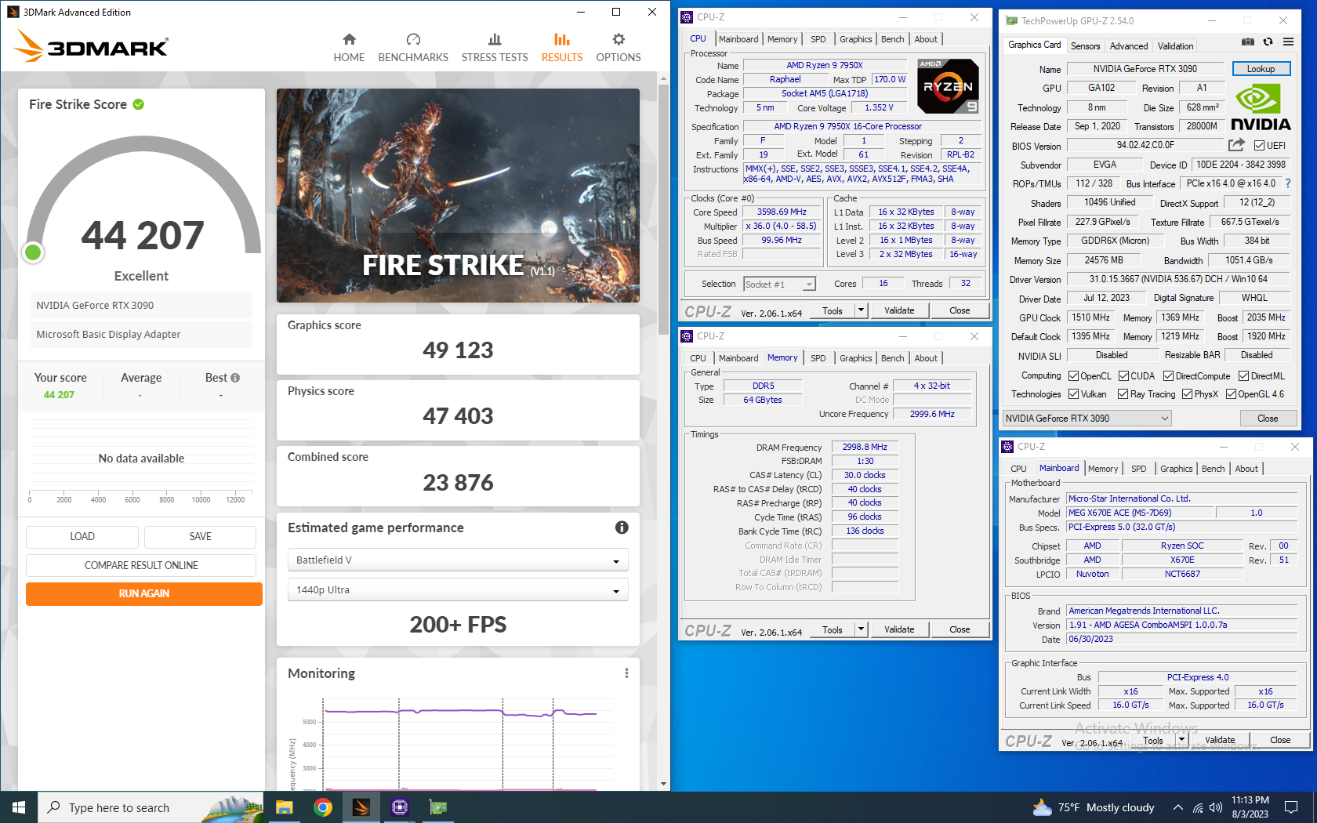Open the RESULTS section in 3DMark
The image size is (1317, 823).
point(562,48)
